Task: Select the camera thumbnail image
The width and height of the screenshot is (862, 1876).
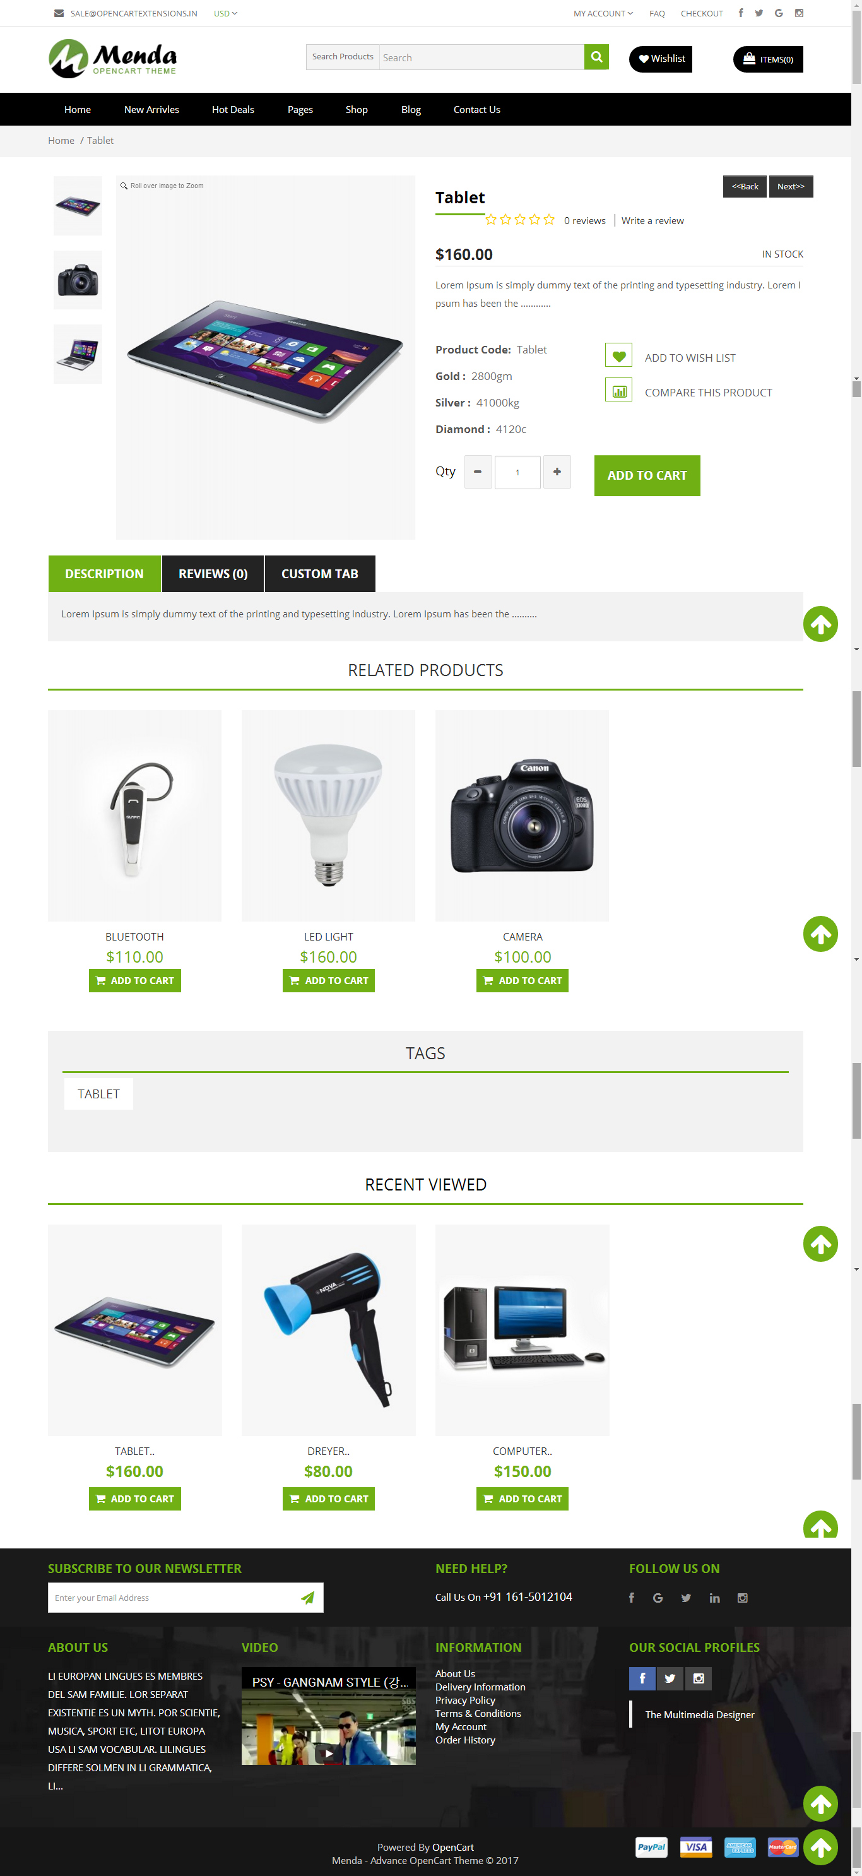Action: click(78, 280)
